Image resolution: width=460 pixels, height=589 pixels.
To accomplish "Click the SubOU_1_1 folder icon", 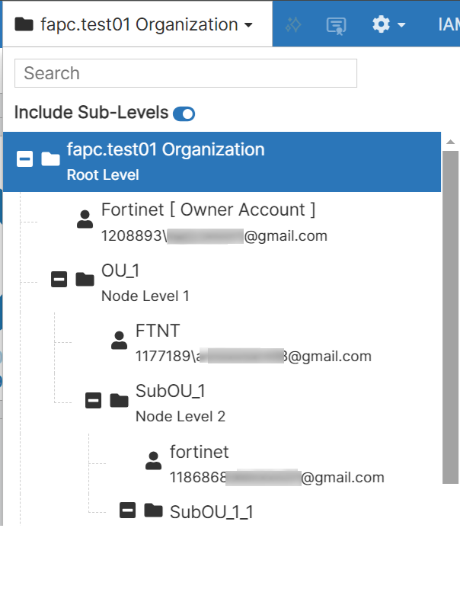I will (x=153, y=510).
